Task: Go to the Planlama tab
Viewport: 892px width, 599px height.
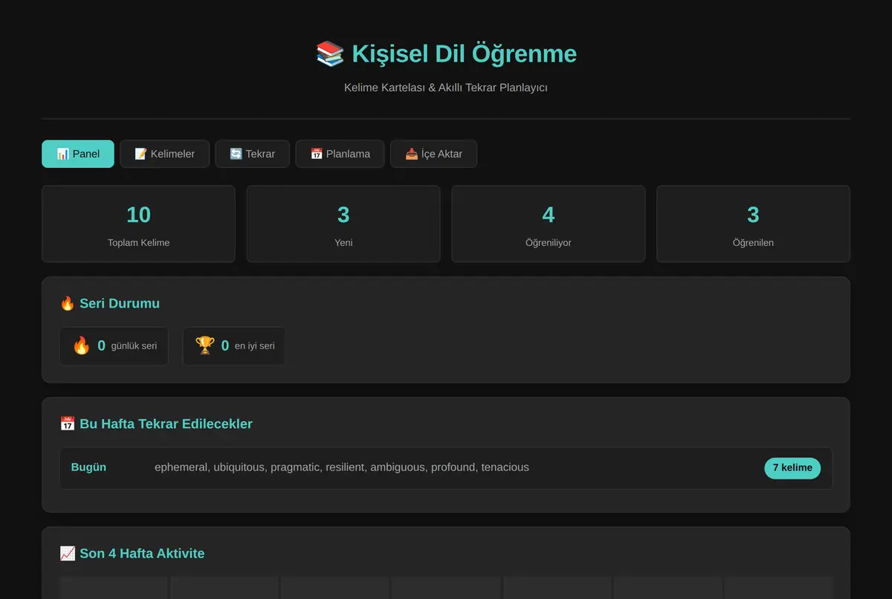Action: point(340,154)
